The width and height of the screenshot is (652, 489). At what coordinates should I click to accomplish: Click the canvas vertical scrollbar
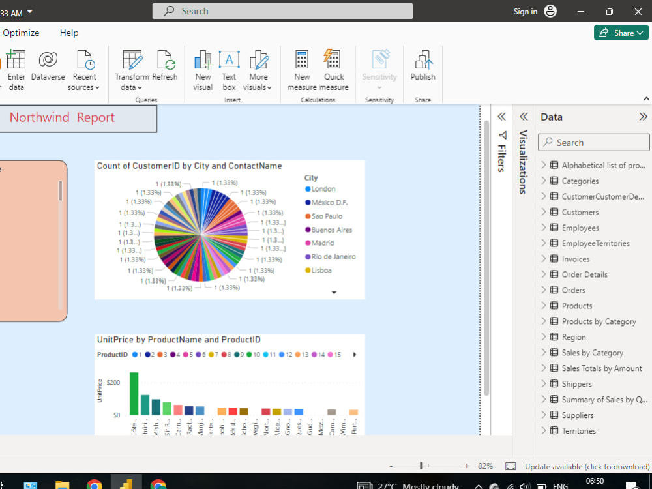[x=486, y=258]
